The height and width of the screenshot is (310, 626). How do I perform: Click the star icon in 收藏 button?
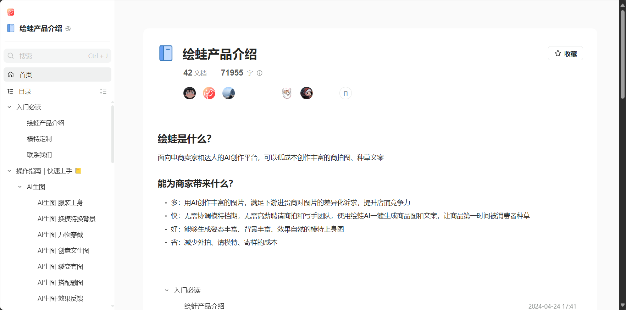(x=558, y=53)
